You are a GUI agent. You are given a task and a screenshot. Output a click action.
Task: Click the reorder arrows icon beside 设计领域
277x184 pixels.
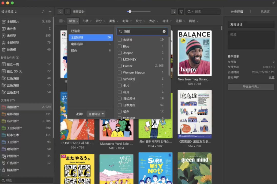pyautogui.click(x=43, y=12)
